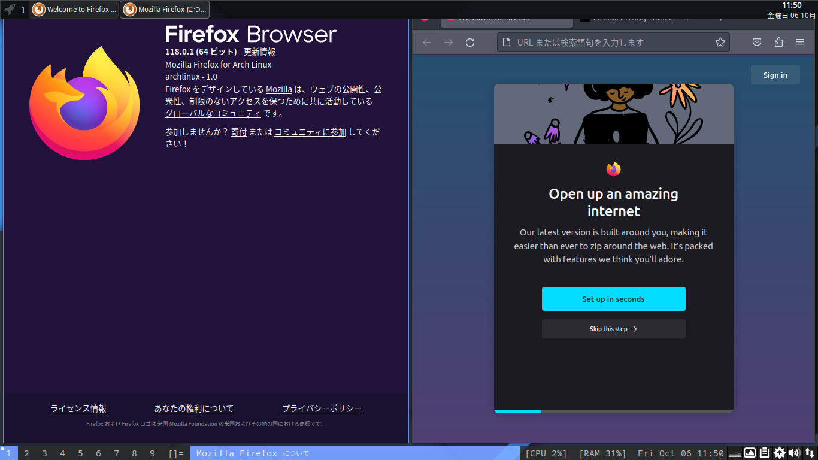Click the 'Mozilla Firefox について' status bar title
818x460 pixels.
click(252, 453)
